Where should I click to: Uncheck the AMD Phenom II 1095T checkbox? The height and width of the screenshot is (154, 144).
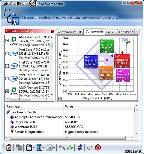click(x=7, y=41)
